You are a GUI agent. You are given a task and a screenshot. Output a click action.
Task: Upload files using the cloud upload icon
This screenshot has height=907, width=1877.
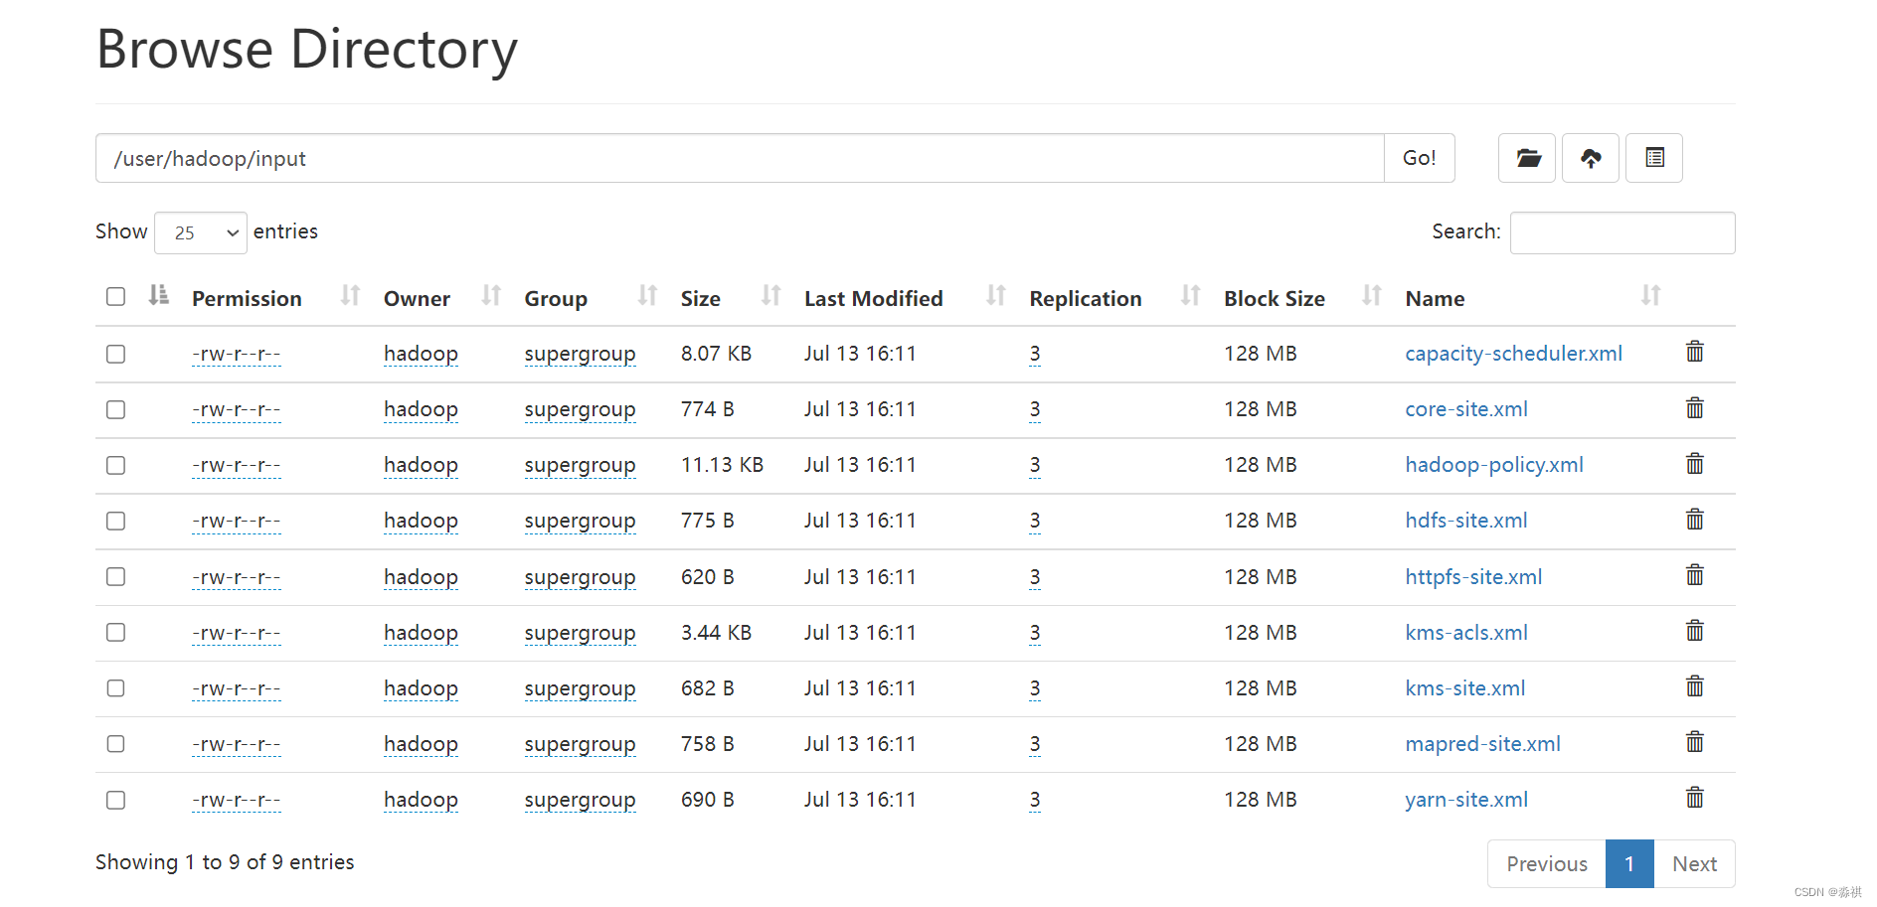[x=1591, y=158]
